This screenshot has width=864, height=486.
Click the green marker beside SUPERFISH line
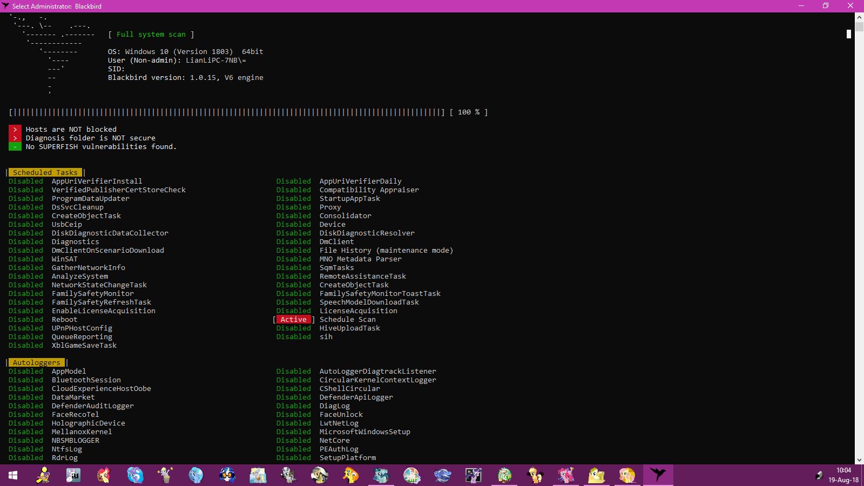coord(15,147)
